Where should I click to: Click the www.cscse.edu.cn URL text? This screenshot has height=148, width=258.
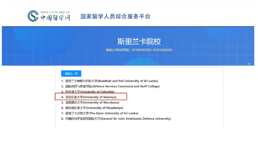55,12
